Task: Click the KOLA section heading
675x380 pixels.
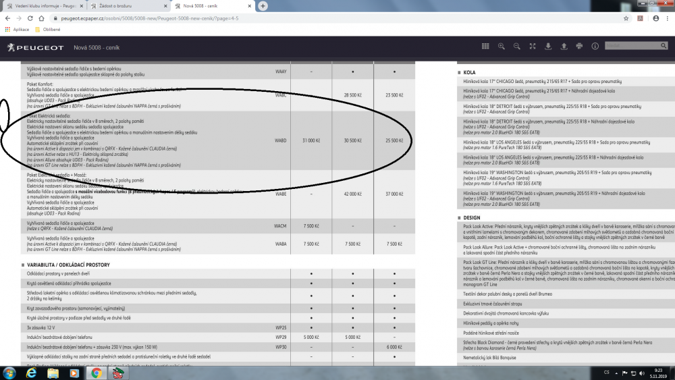Action: (x=469, y=73)
